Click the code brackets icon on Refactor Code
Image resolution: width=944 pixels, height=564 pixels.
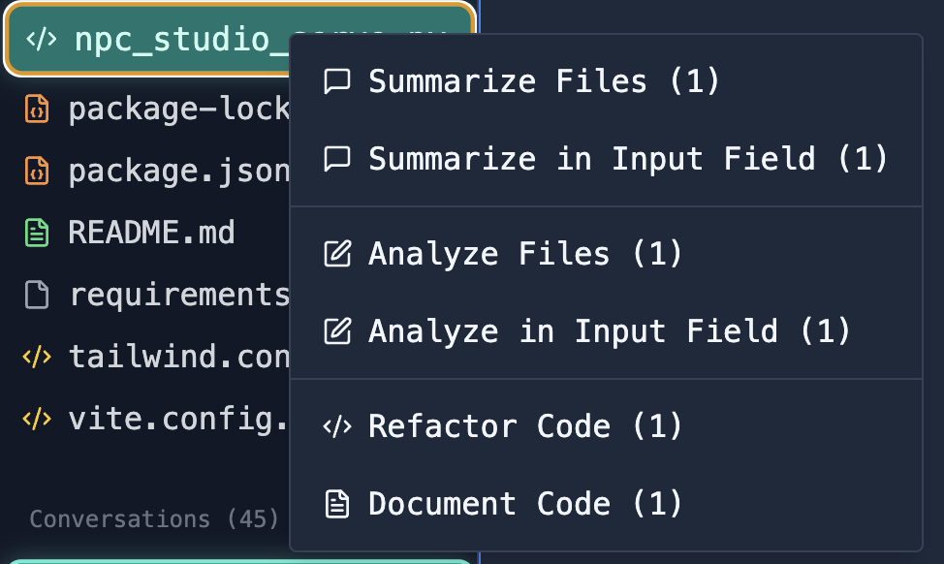[x=336, y=426]
